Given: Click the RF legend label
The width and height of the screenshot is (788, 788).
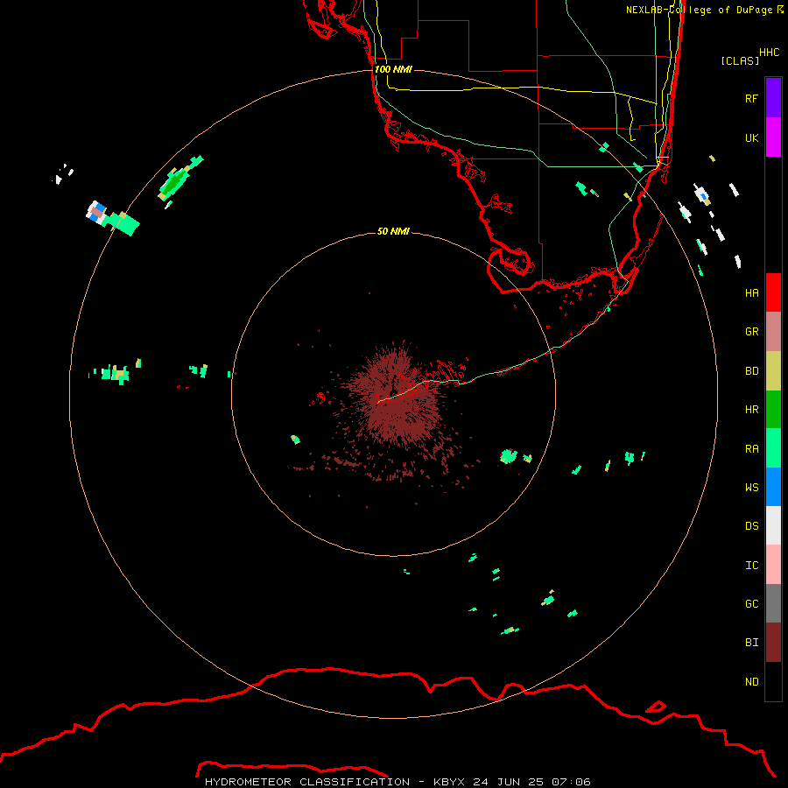Looking at the screenshot, I should 751,98.
